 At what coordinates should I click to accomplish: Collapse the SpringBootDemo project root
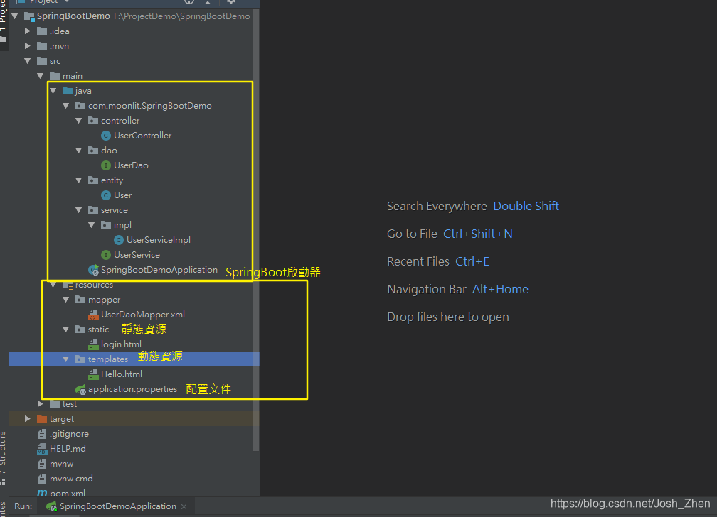click(x=15, y=16)
